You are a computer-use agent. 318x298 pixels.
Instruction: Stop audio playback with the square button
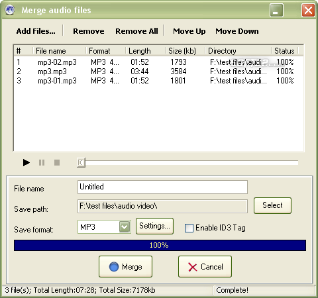tap(57, 163)
